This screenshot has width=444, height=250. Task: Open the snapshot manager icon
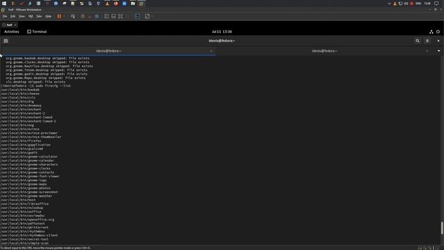(97, 17)
